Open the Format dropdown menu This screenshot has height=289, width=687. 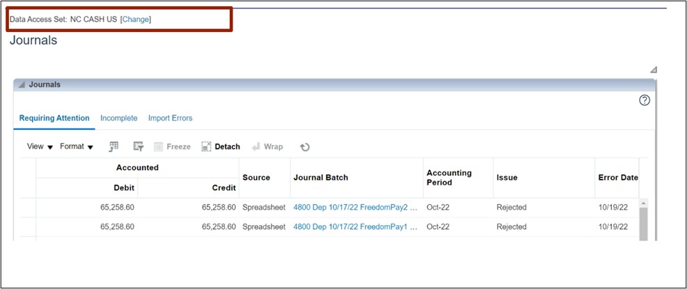pos(77,147)
